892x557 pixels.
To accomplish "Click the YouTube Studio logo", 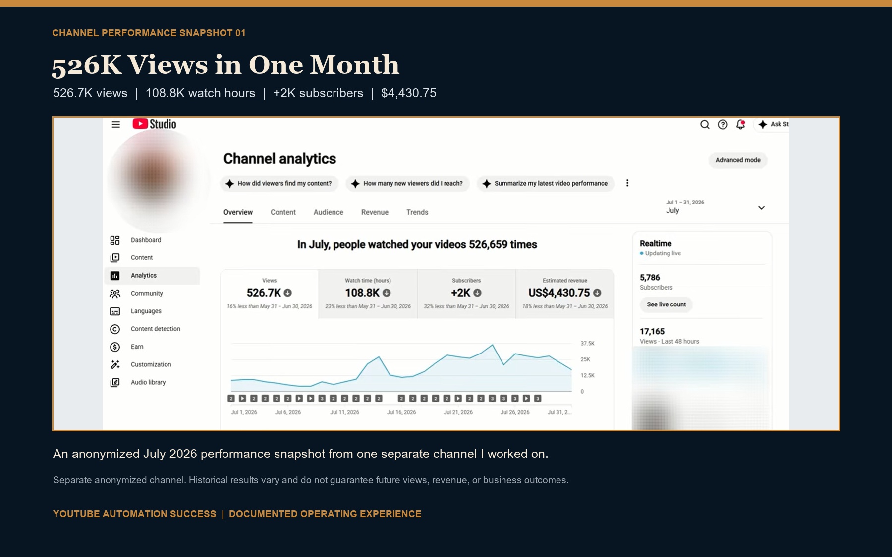I will click(154, 124).
